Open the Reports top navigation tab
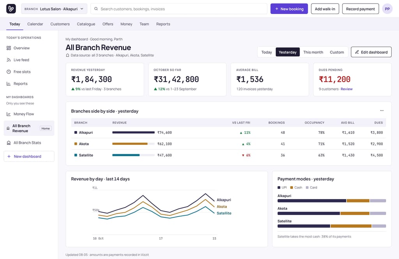Viewport: 399px width, 259px height. 163,24
